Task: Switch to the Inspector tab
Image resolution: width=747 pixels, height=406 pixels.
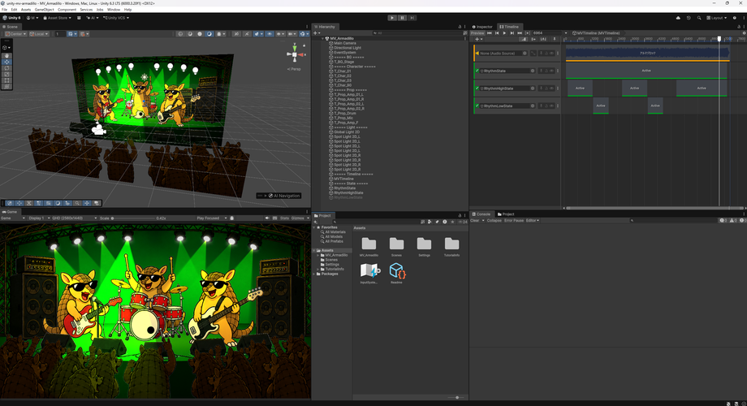Action: click(482, 27)
